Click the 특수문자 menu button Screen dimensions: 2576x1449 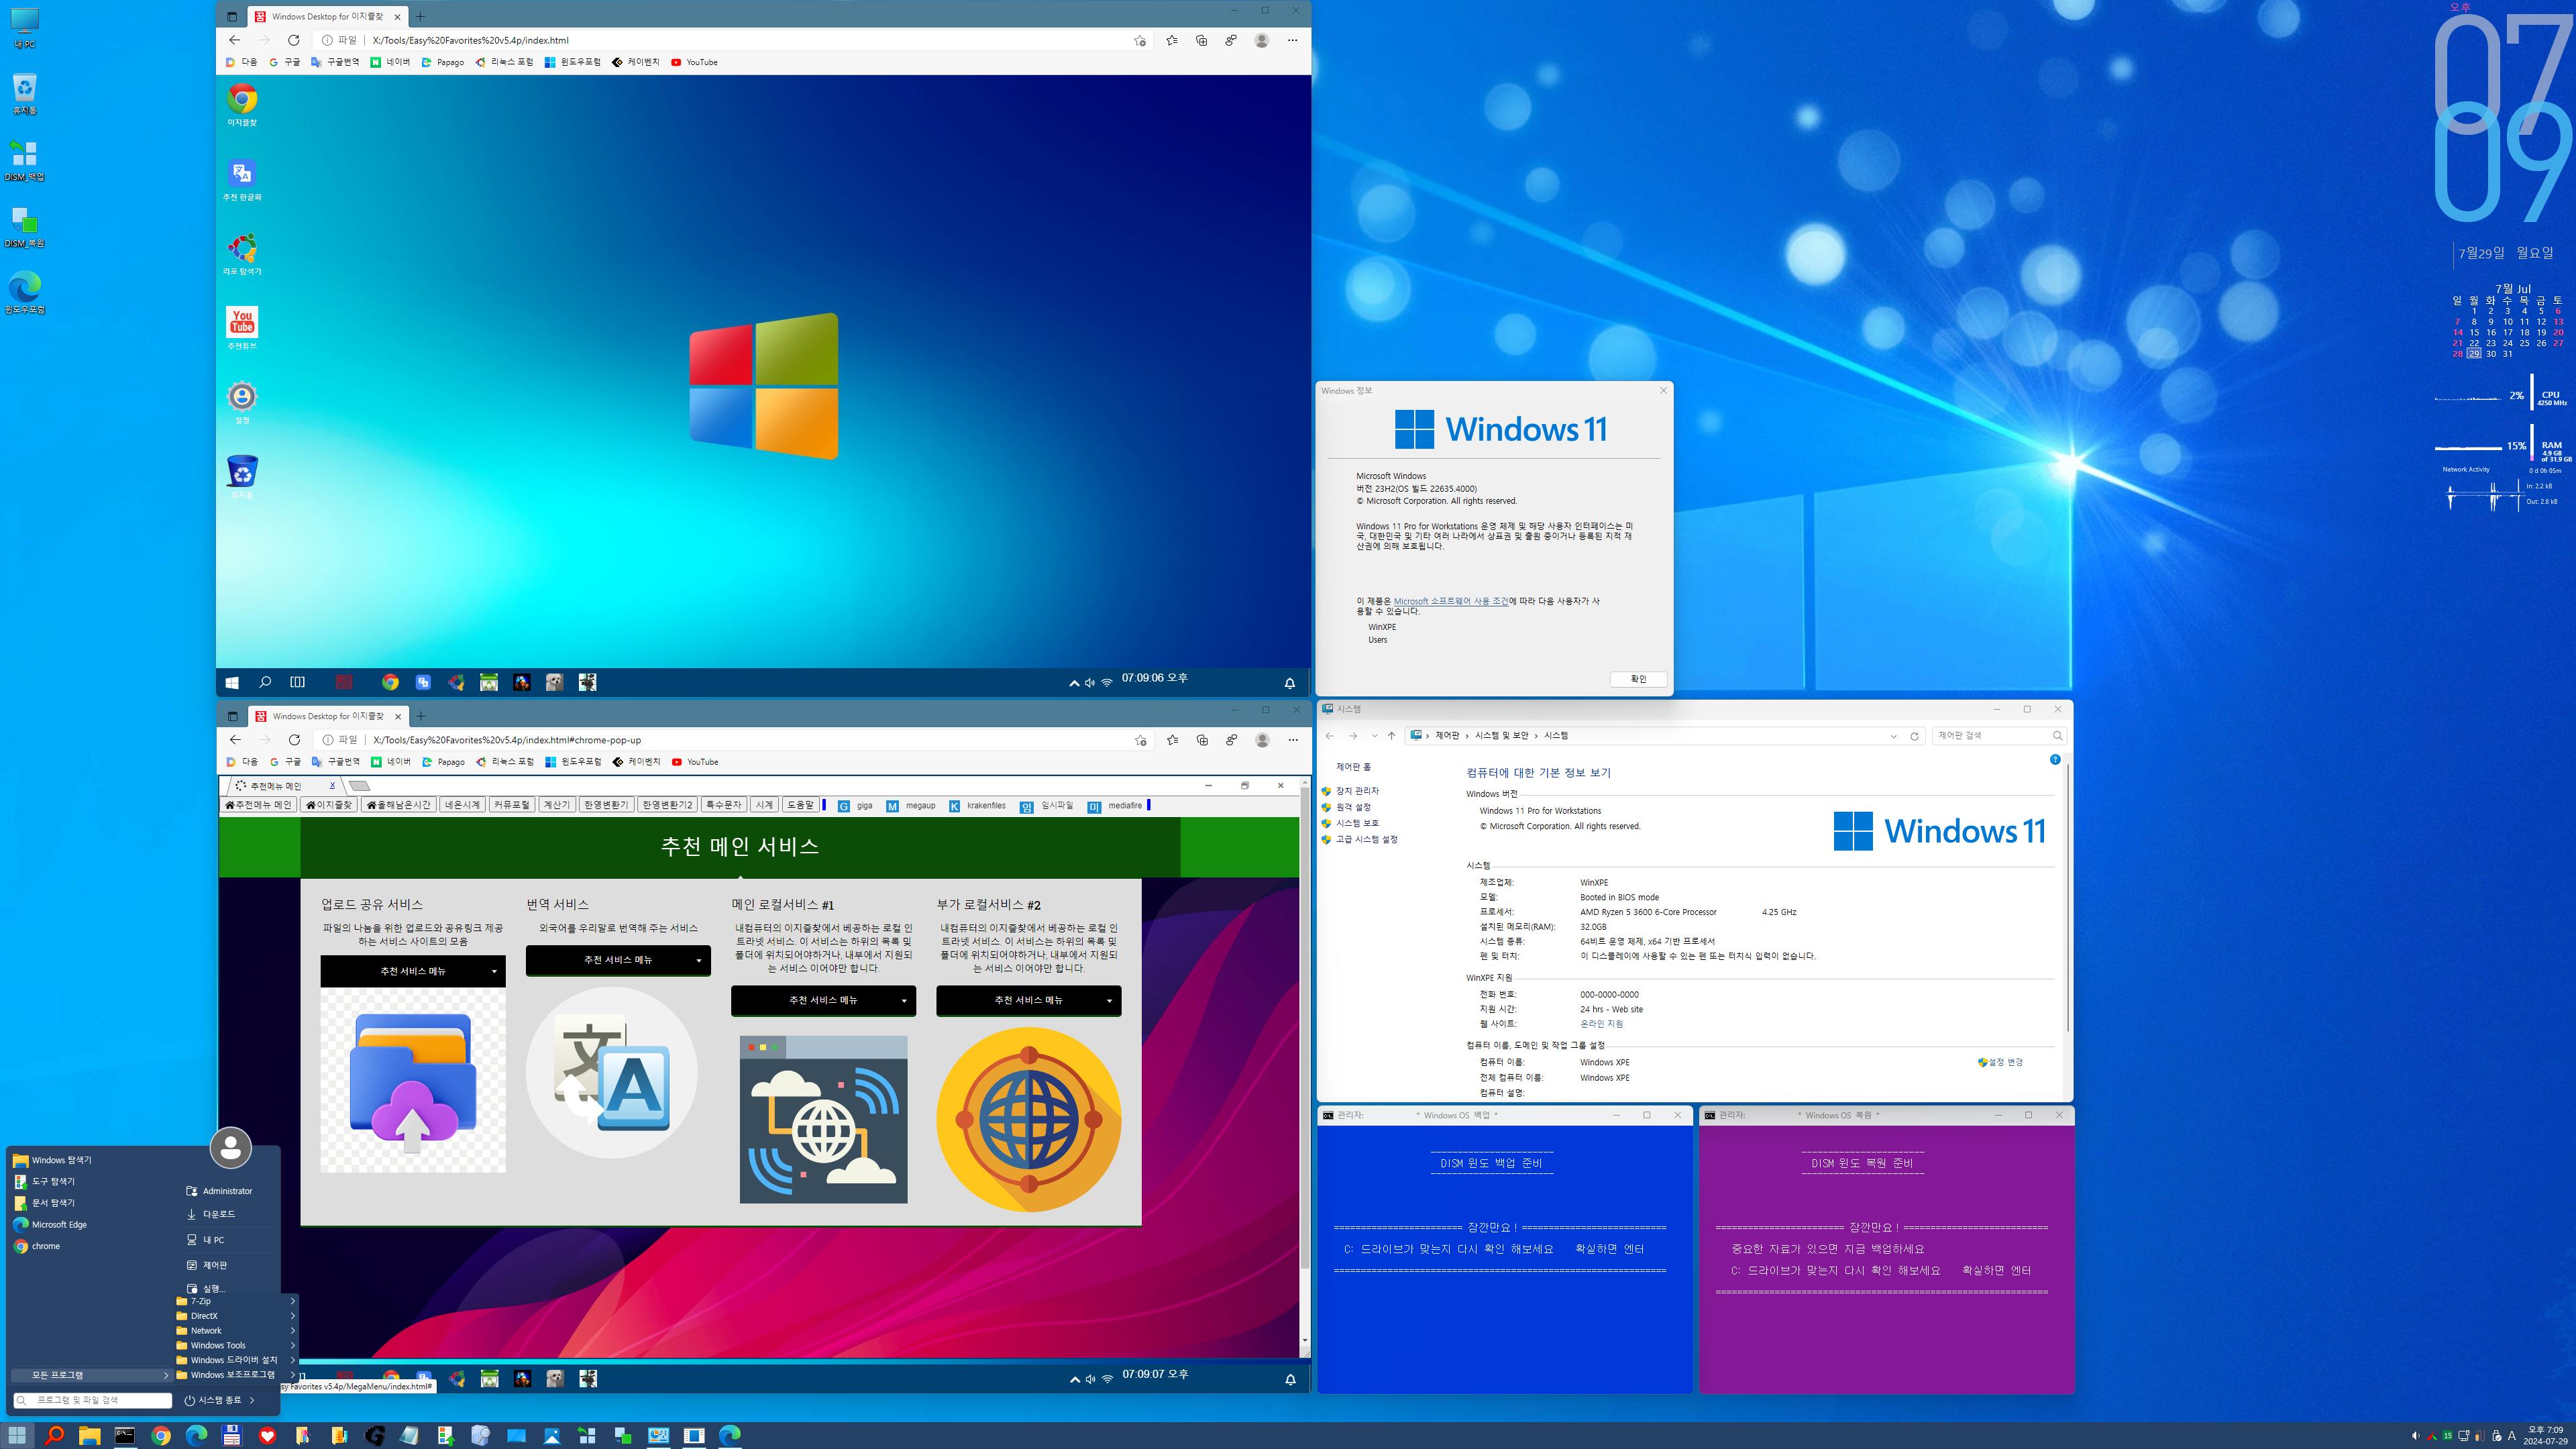click(723, 805)
